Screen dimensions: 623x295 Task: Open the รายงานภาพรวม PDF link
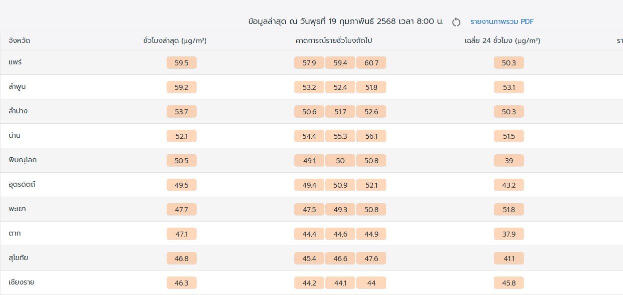click(x=502, y=21)
